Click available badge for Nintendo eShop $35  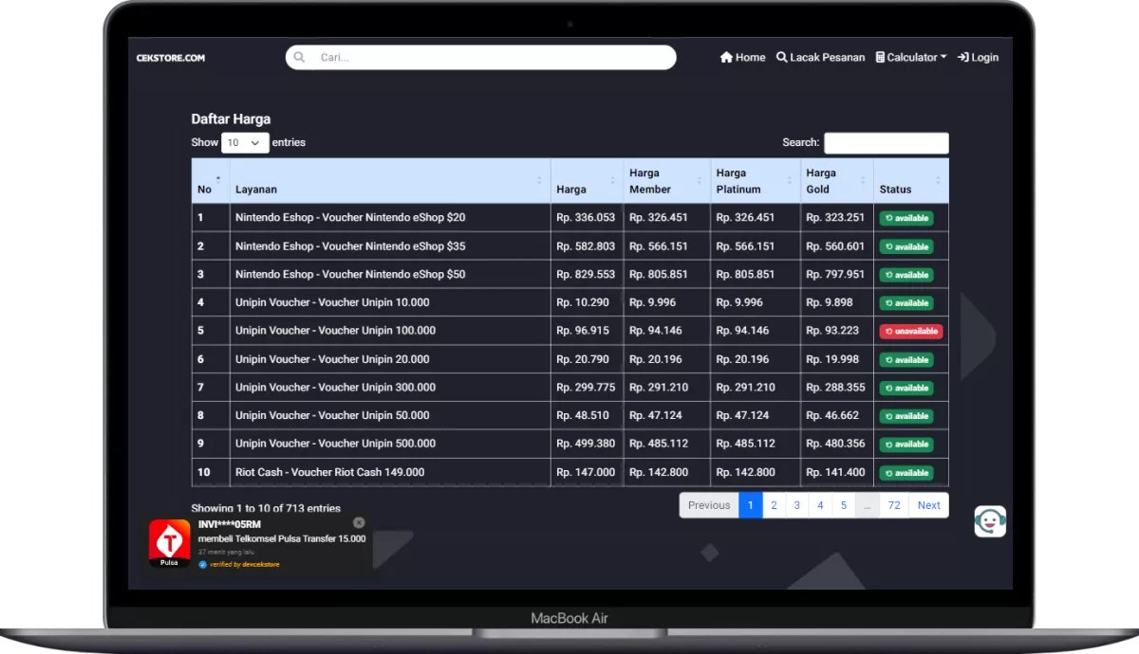point(906,246)
